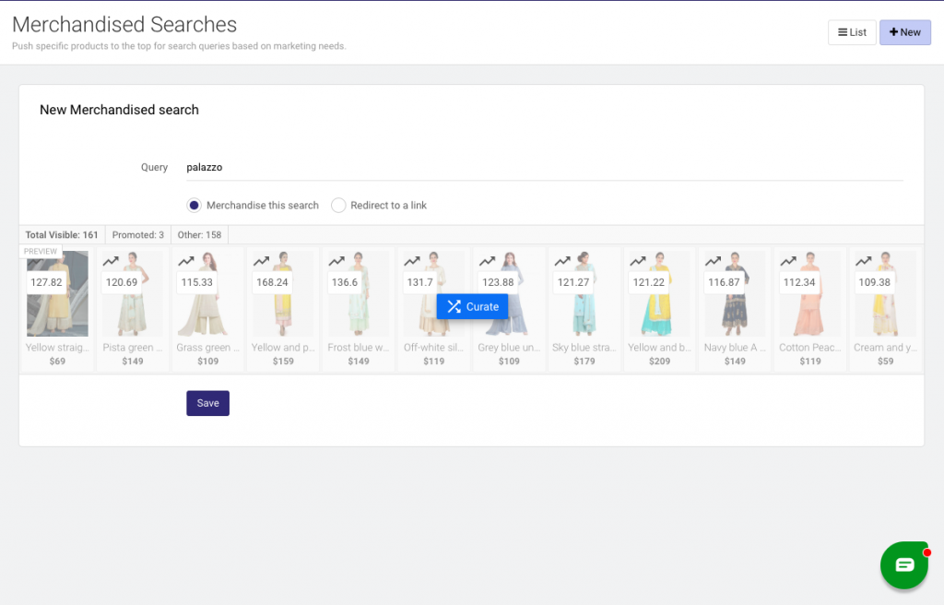Image resolution: width=944 pixels, height=605 pixels.
Task: Switch to the Promoted: 3 tab
Action: pos(137,234)
